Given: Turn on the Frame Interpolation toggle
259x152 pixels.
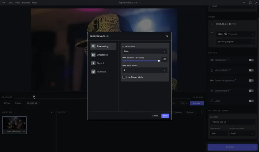Looking at the screenshot, I should pyautogui.click(x=251, y=81).
